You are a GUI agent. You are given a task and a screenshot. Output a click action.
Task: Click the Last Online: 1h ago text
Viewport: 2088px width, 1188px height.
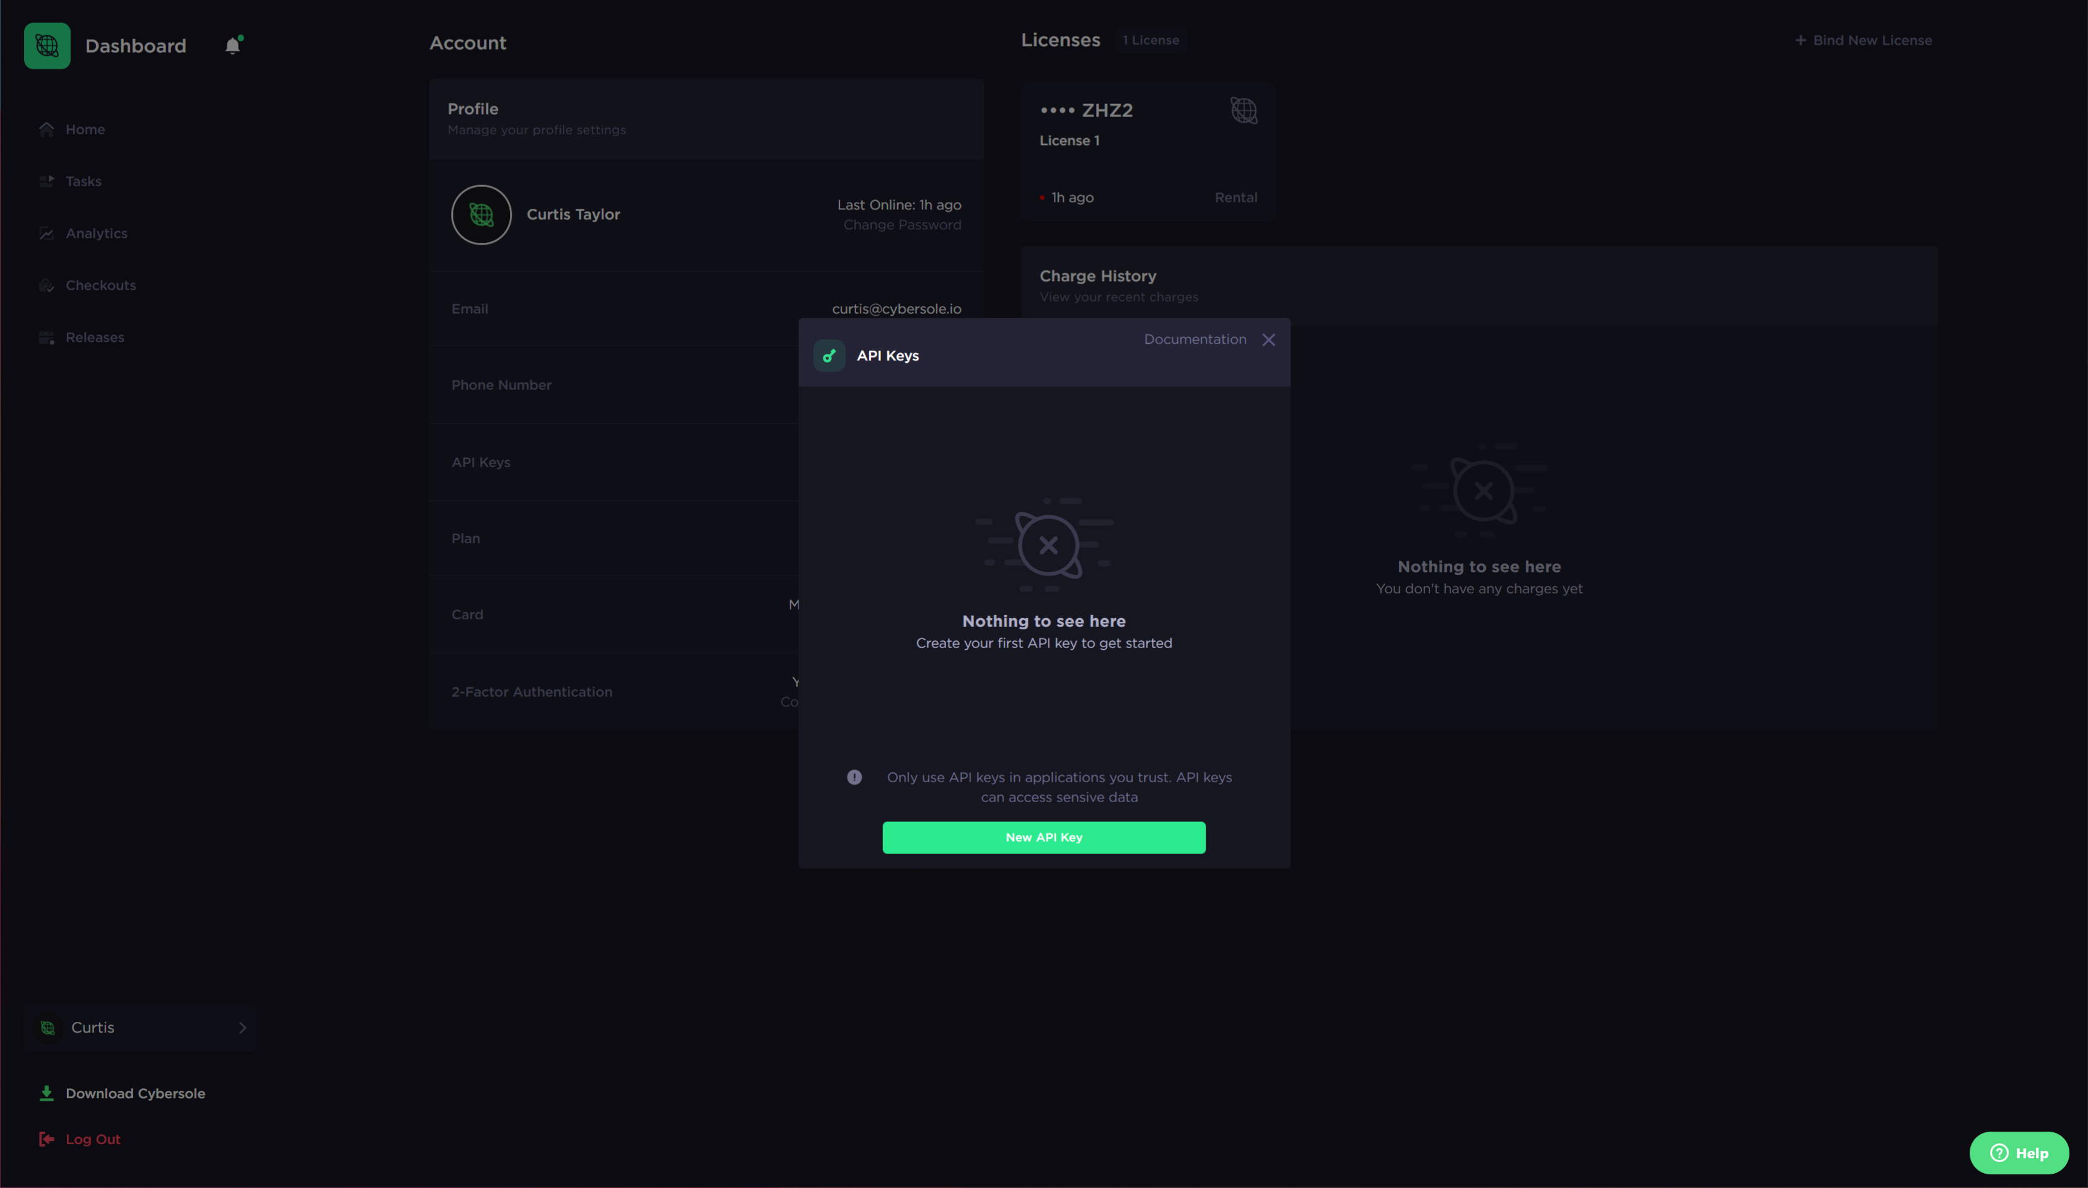tap(899, 205)
